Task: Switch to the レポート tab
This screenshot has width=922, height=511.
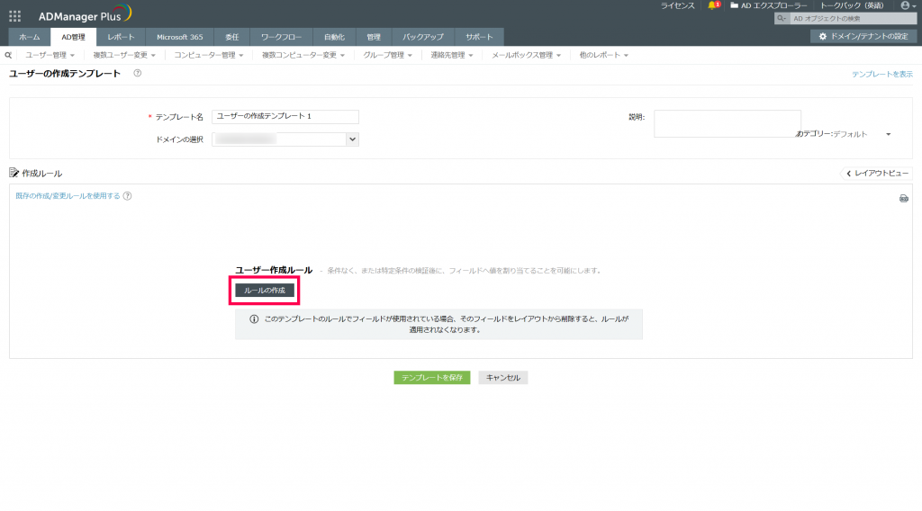Action: click(x=122, y=37)
